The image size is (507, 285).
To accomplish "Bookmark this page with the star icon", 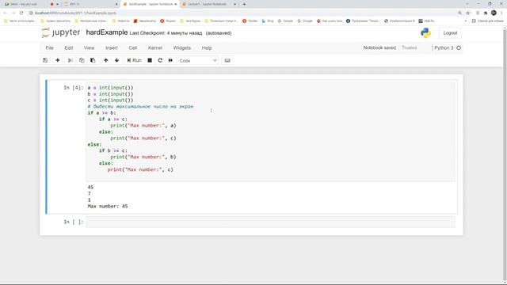I will pyautogui.click(x=467, y=13).
